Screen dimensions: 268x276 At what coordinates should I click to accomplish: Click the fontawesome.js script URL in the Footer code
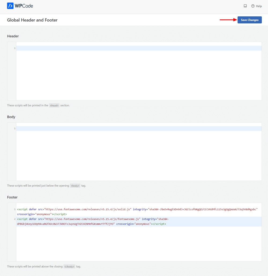92,219
